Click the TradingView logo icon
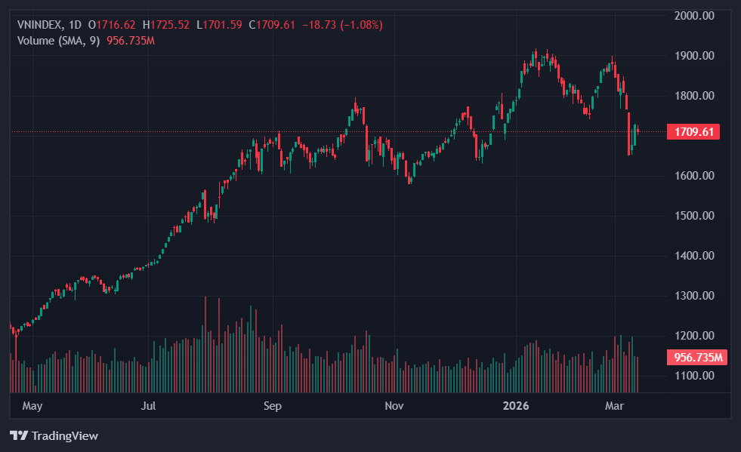 click(18, 435)
